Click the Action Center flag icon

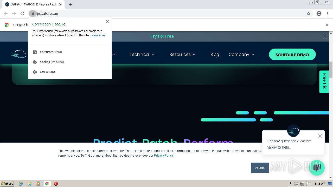(308, 184)
